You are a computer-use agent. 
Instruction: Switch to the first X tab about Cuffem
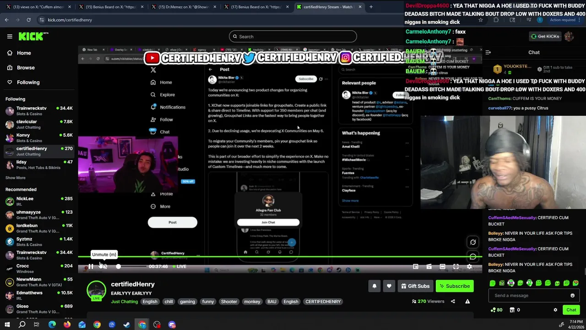click(x=39, y=7)
